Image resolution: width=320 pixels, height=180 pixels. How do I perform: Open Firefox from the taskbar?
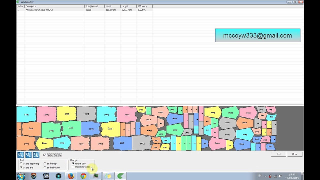[x=71, y=176]
